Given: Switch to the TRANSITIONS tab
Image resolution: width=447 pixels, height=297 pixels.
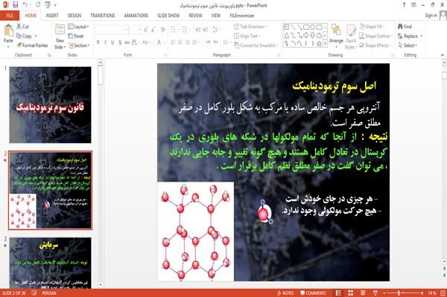Looking at the screenshot, I should coord(103,16).
